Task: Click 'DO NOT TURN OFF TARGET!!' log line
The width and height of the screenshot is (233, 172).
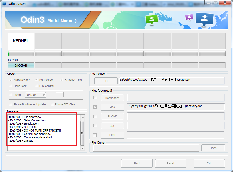Action: pos(35,131)
